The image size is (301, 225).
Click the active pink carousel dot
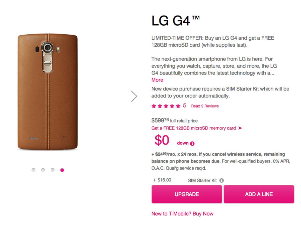coord(62,170)
